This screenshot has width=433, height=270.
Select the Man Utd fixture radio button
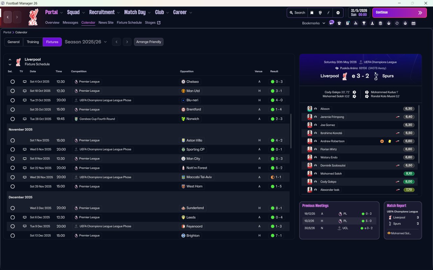(x=13, y=91)
